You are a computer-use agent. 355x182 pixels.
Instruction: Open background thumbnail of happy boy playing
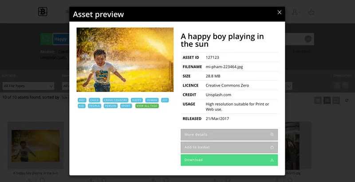coord(35,146)
